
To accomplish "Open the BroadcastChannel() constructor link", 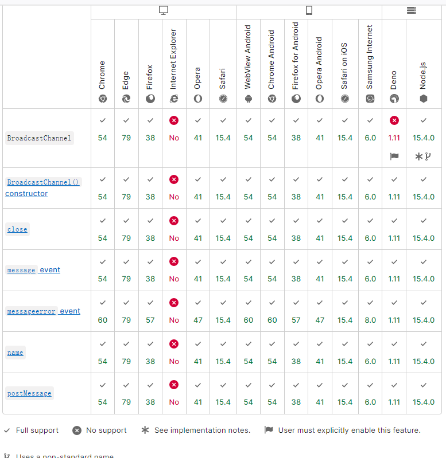I will pos(43,182).
